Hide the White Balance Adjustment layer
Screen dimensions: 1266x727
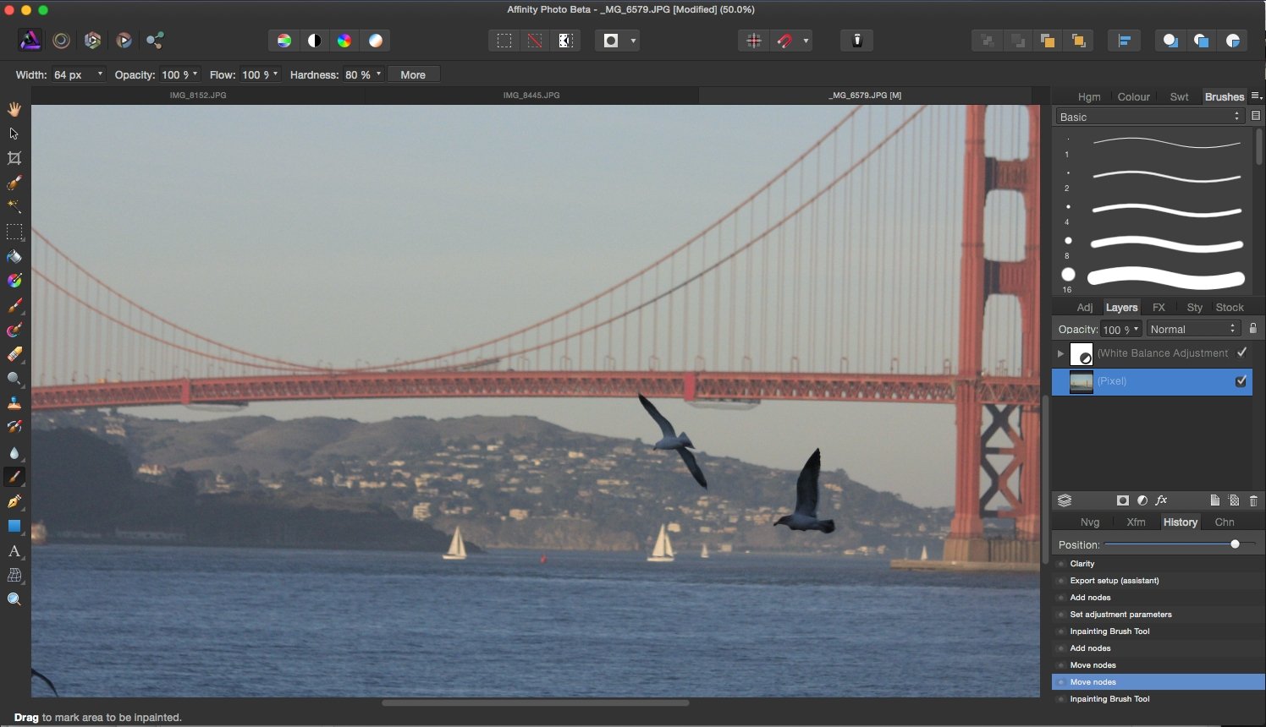(1241, 353)
